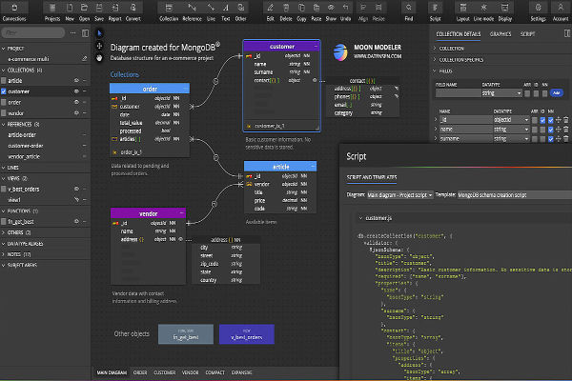This screenshot has width=572, height=381.
Task: Open the Display options
Action: (505, 12)
